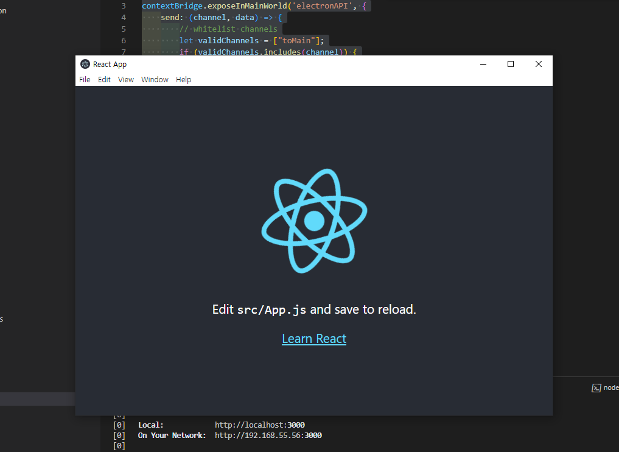The image size is (619, 452).
Task: Click the spinning React logo
Action: [x=314, y=221]
